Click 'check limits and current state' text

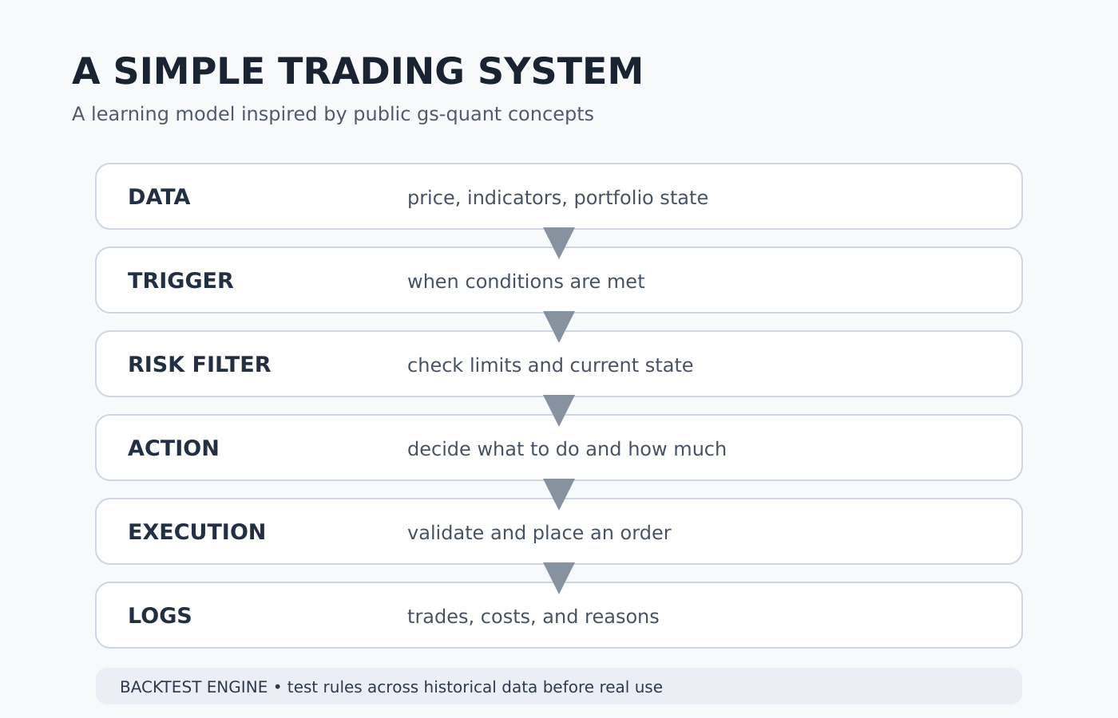click(x=550, y=365)
